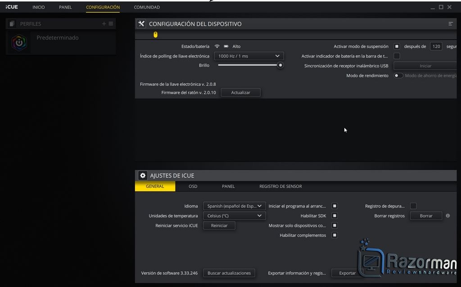
Task: Click the Borrar registros button
Action: point(426,215)
